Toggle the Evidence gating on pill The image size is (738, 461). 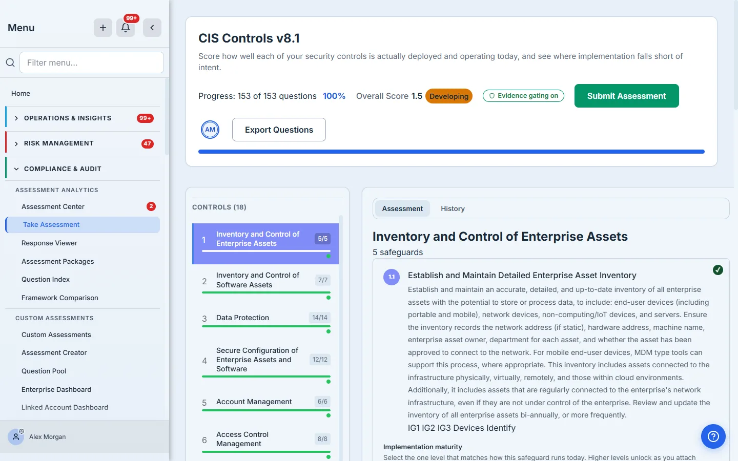point(523,96)
